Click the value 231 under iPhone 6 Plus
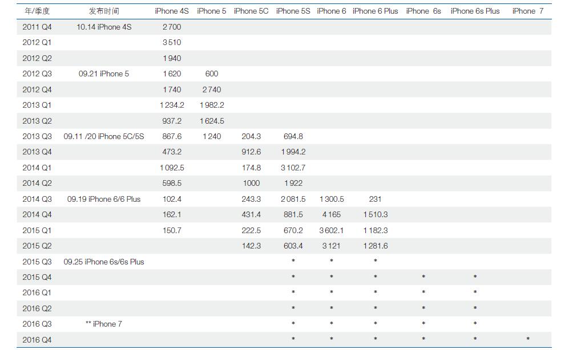 pos(375,200)
